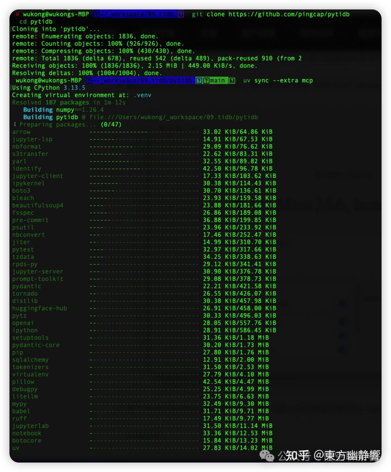Click the 'nbformat' package name
391x472 pixels.
tap(26, 146)
